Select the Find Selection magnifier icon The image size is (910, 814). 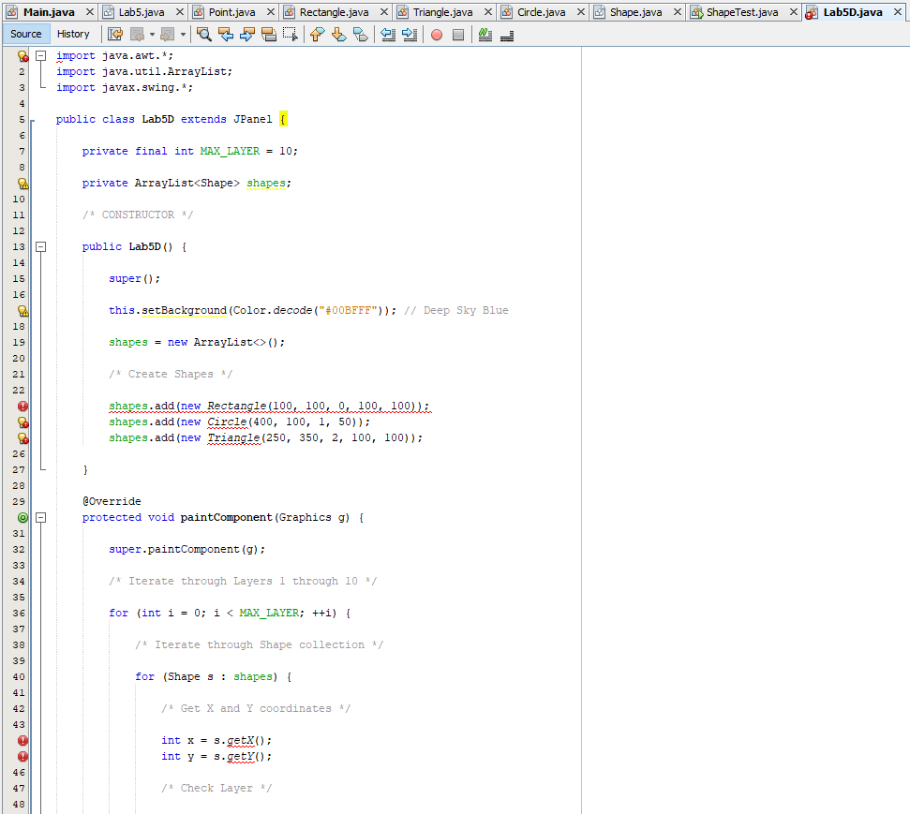point(204,34)
